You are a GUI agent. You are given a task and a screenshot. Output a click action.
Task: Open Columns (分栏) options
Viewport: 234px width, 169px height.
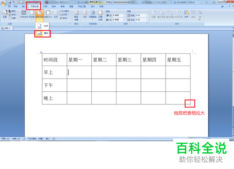coord(56,15)
